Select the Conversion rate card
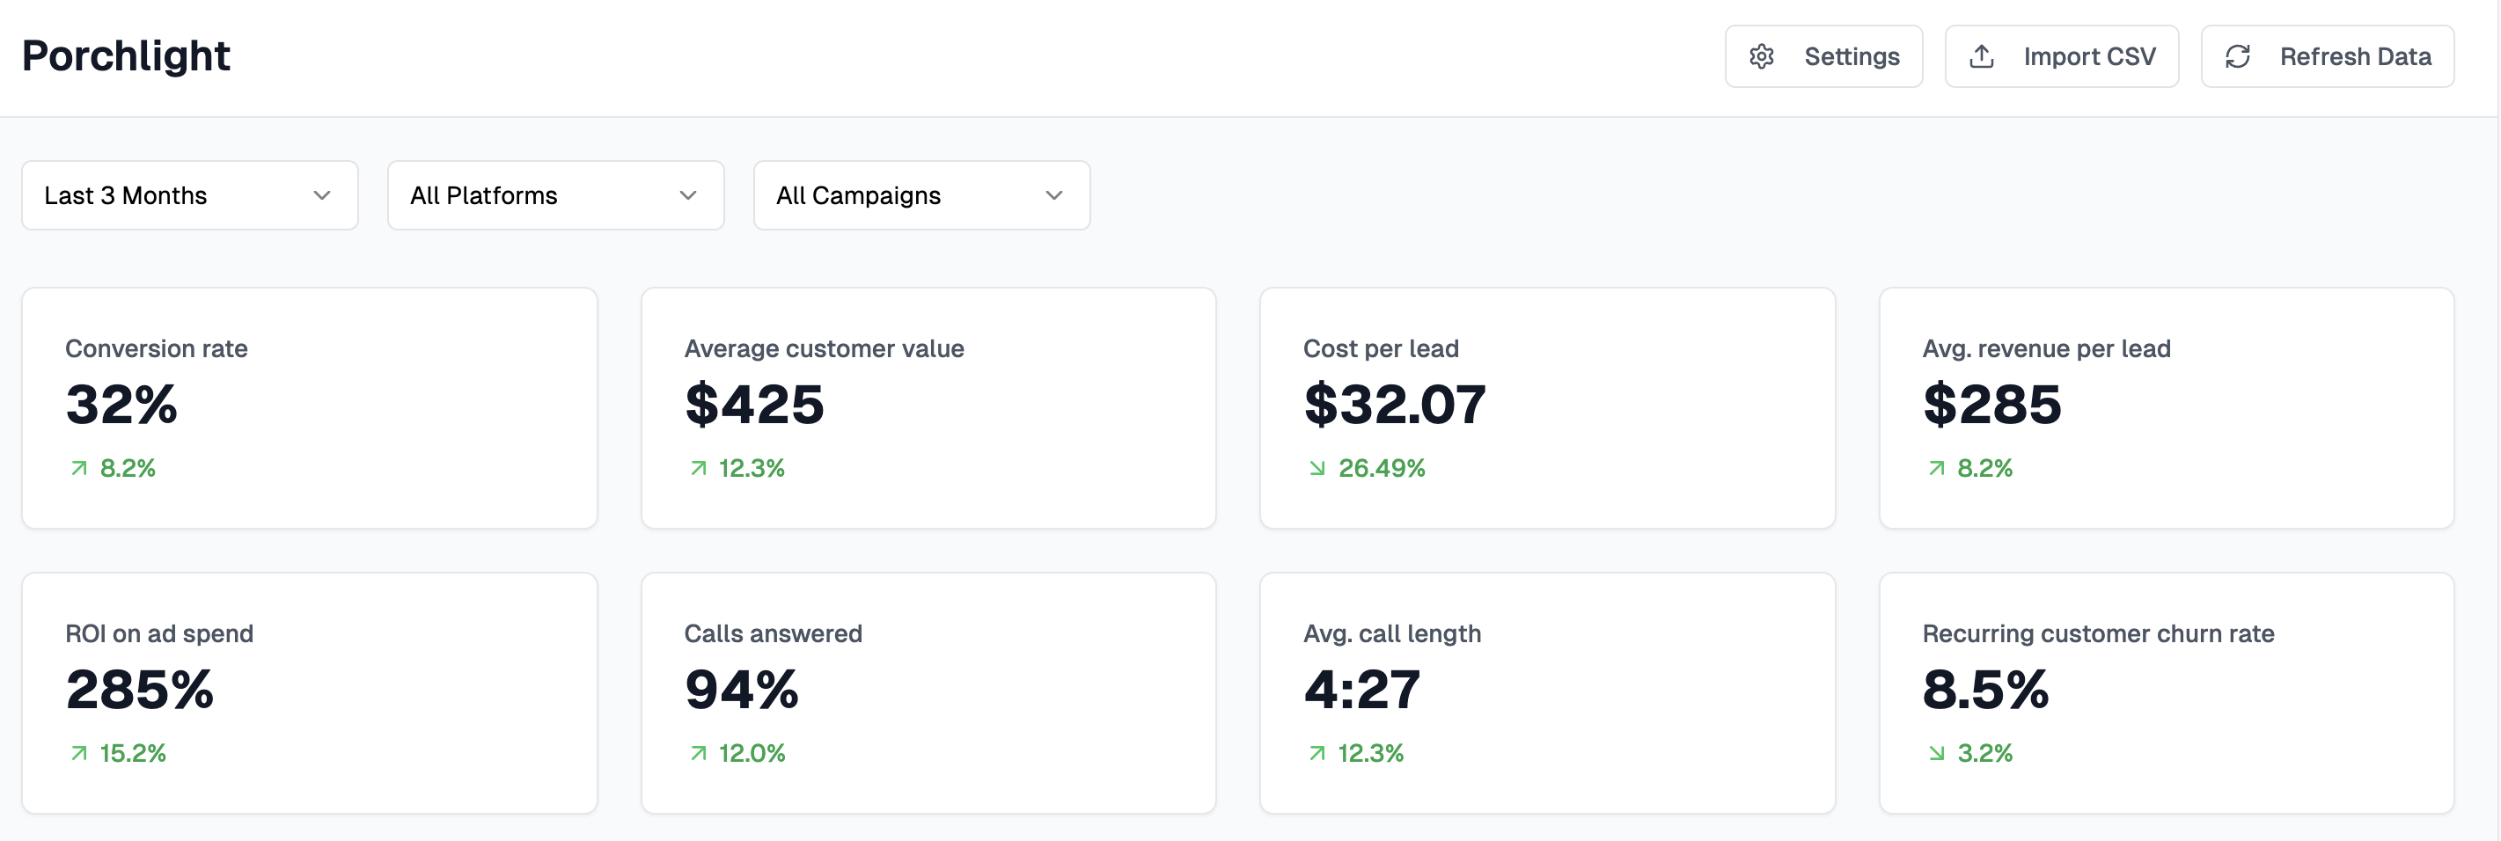This screenshot has width=2501, height=841. [x=309, y=407]
